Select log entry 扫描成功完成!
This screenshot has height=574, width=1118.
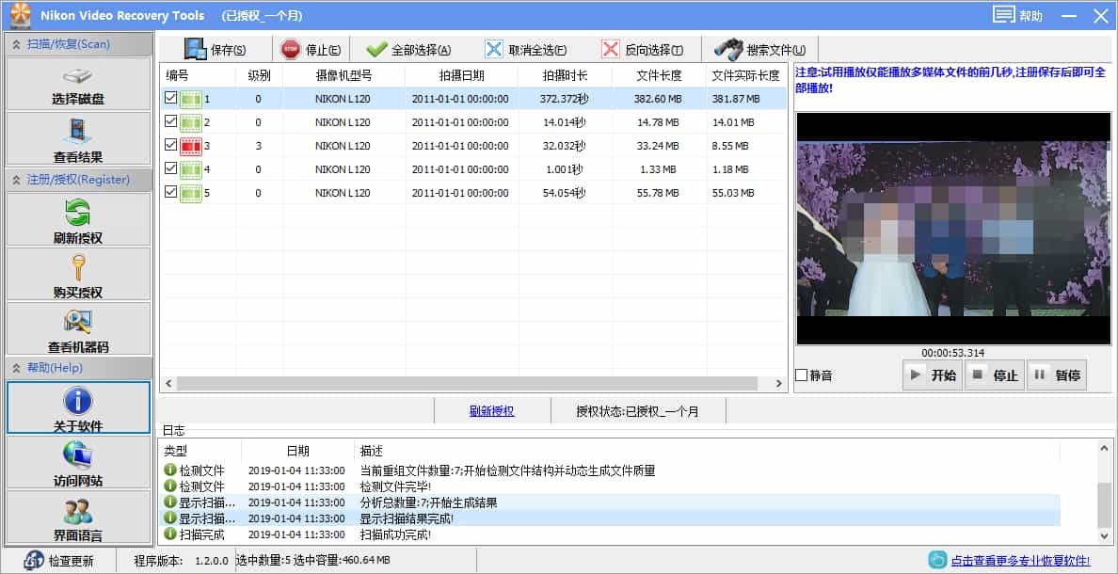(x=395, y=534)
